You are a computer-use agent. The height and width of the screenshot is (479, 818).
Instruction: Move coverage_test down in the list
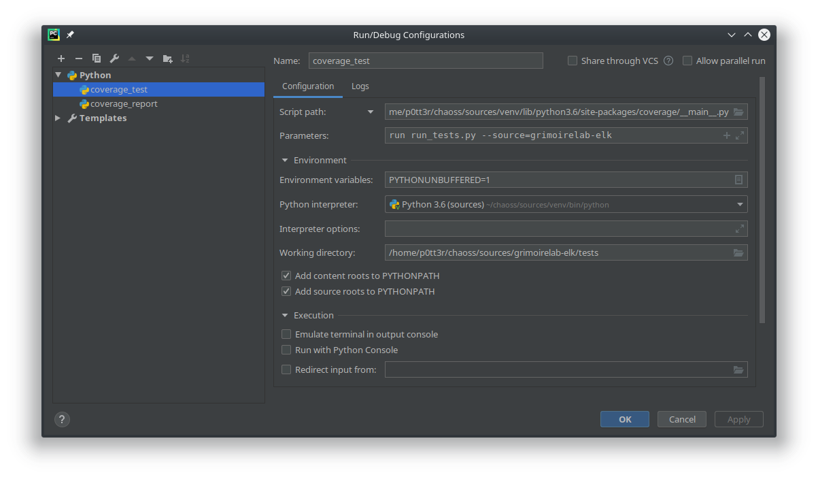click(x=150, y=59)
